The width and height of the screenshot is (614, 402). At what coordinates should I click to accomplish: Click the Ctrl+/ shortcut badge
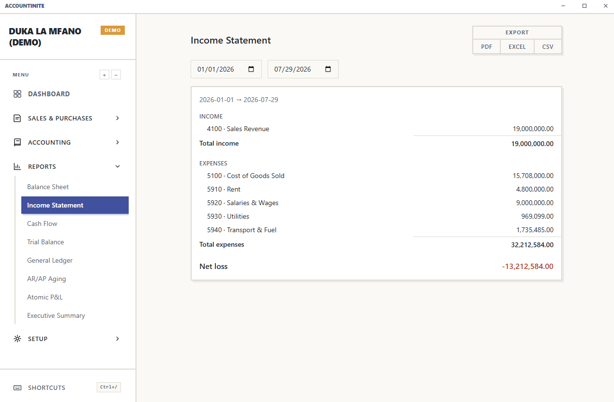(109, 387)
